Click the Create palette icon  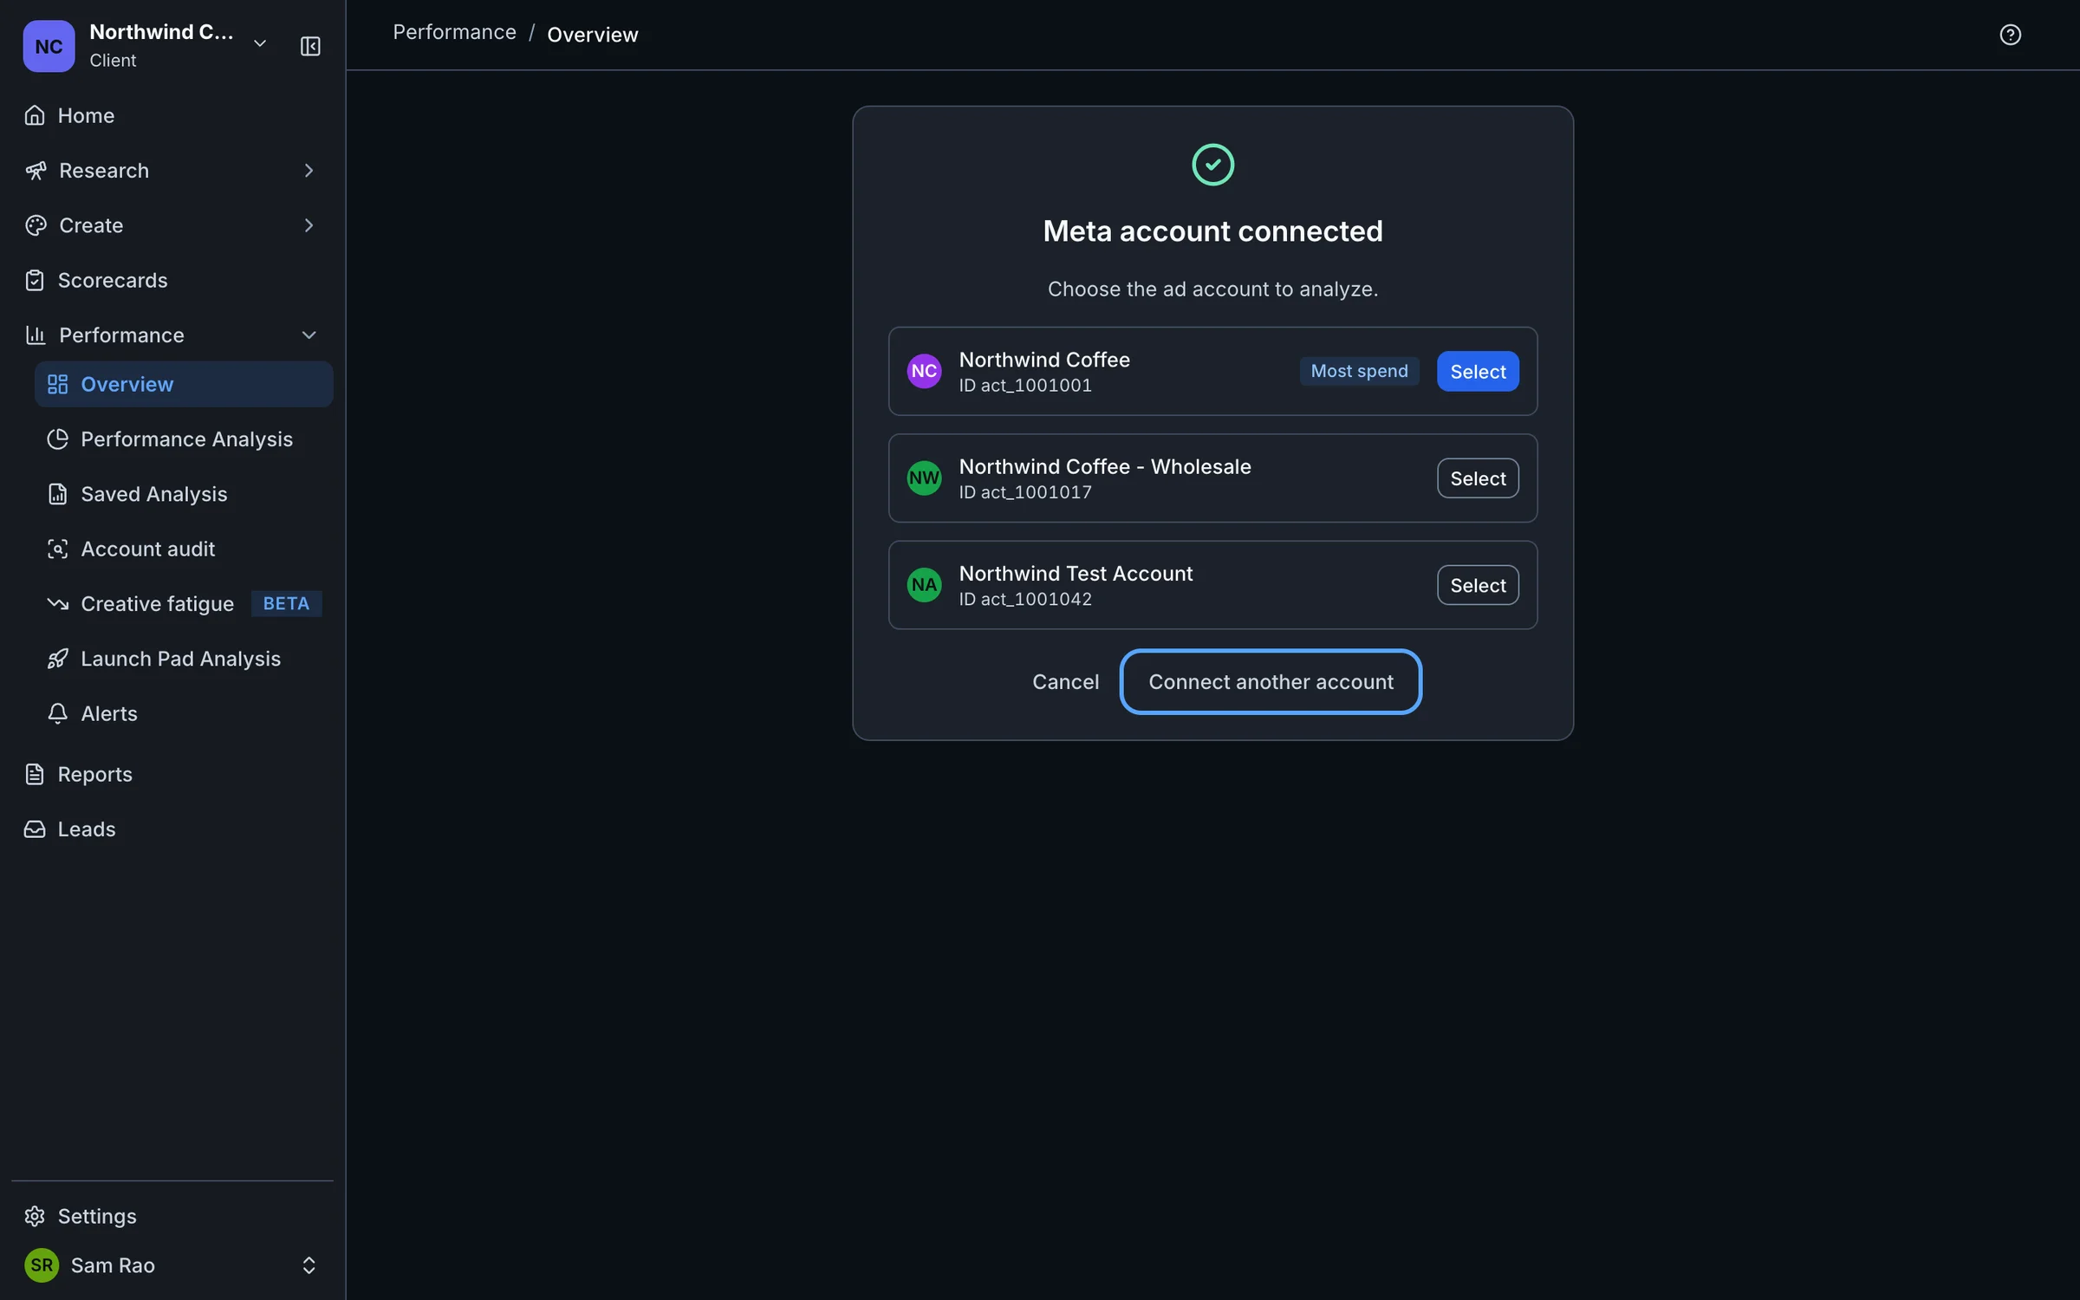[x=36, y=225]
